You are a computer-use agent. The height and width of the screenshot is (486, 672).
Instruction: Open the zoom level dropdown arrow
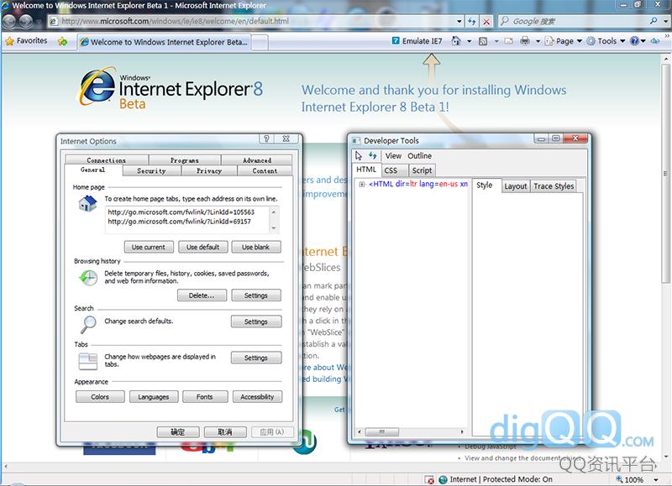(x=656, y=479)
